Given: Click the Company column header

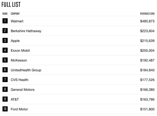Looking at the screenshot, I should pyautogui.click(x=15, y=14).
